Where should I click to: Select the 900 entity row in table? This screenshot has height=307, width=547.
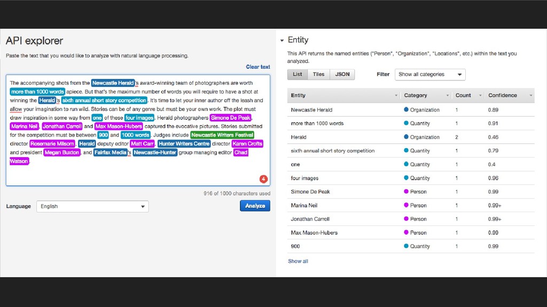[411, 246]
